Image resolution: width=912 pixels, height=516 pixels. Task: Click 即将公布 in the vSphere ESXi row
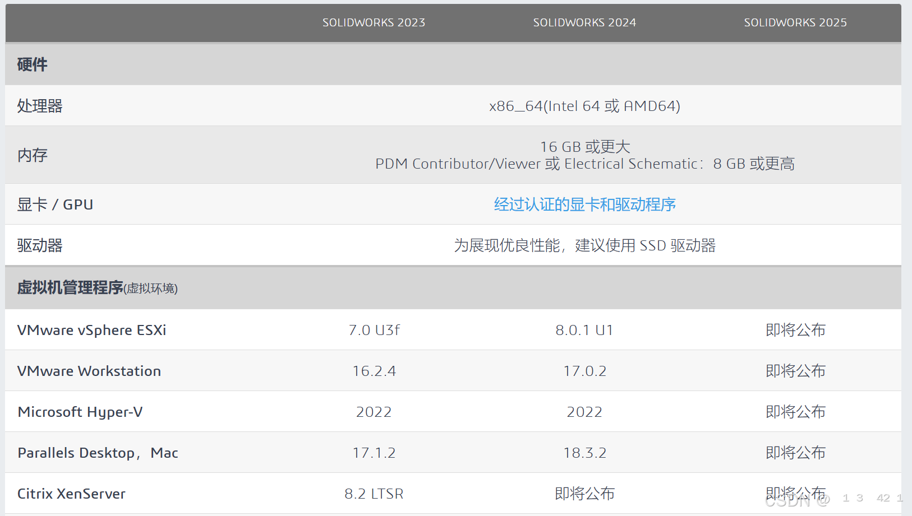pyautogui.click(x=795, y=330)
